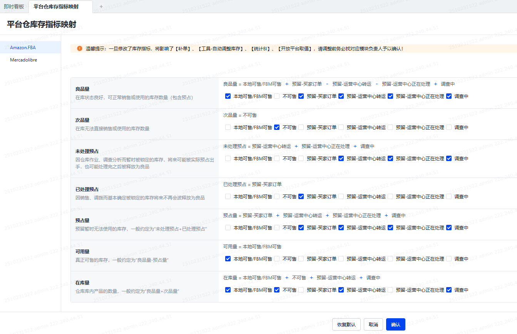Screen dimensions: 517x334
Task: Click the orange warning icon in the tip banner
Action: pyautogui.click(x=80, y=48)
